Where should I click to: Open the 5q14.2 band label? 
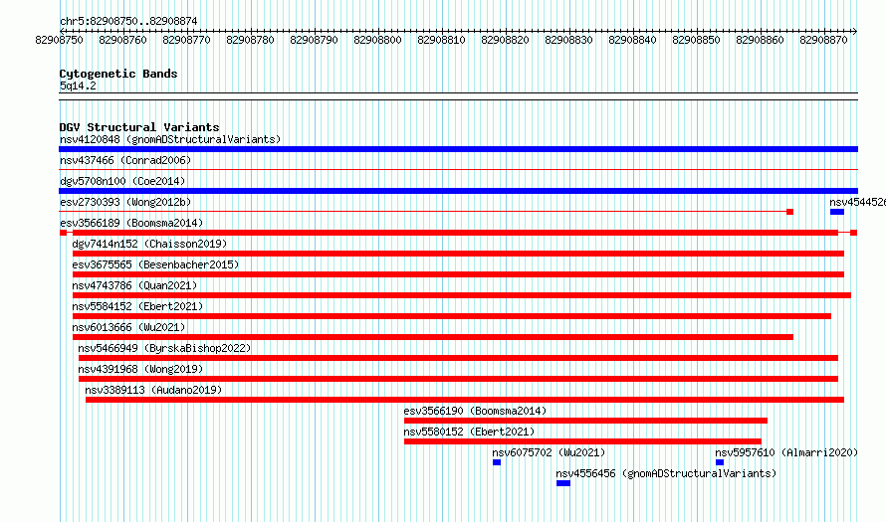(78, 86)
